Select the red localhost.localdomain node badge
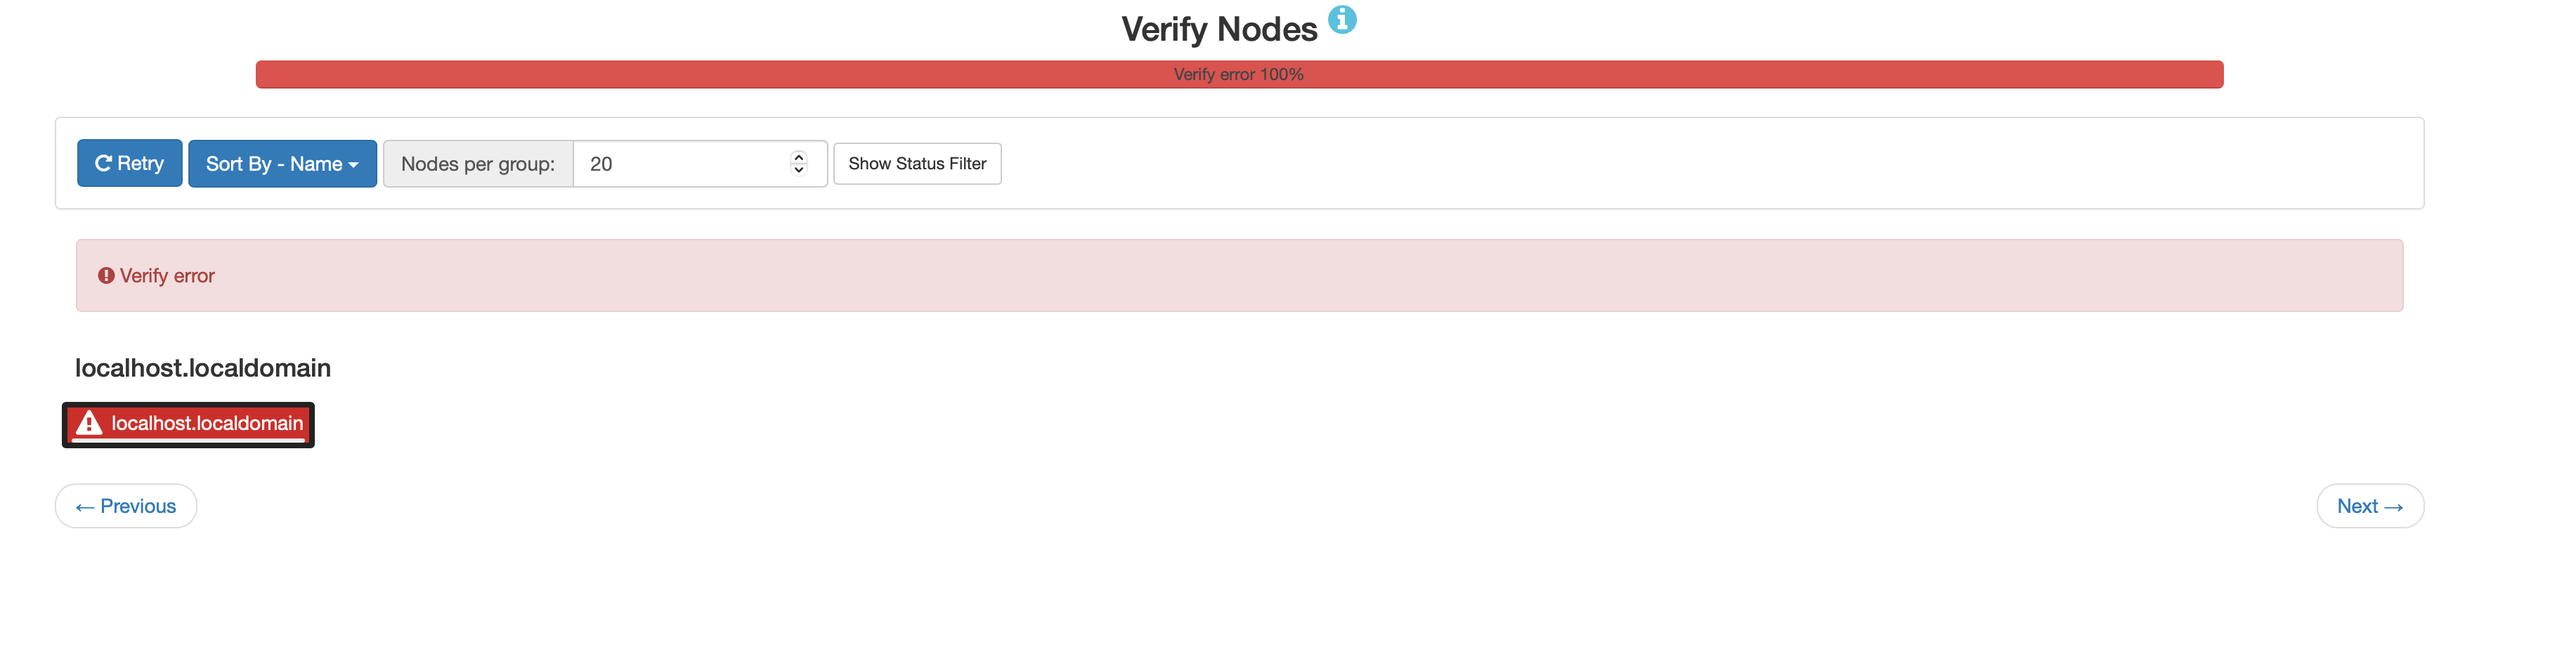 188,425
